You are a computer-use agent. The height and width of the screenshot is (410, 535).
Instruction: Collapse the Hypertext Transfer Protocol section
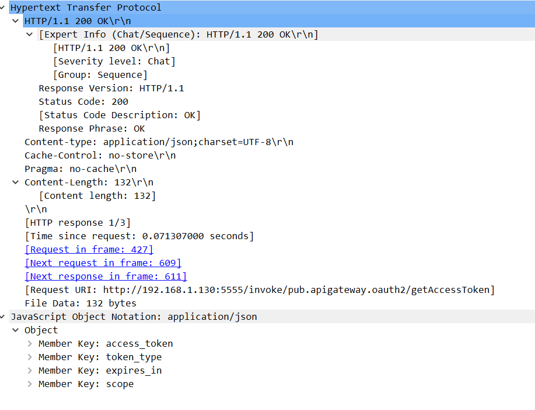pos(4,8)
